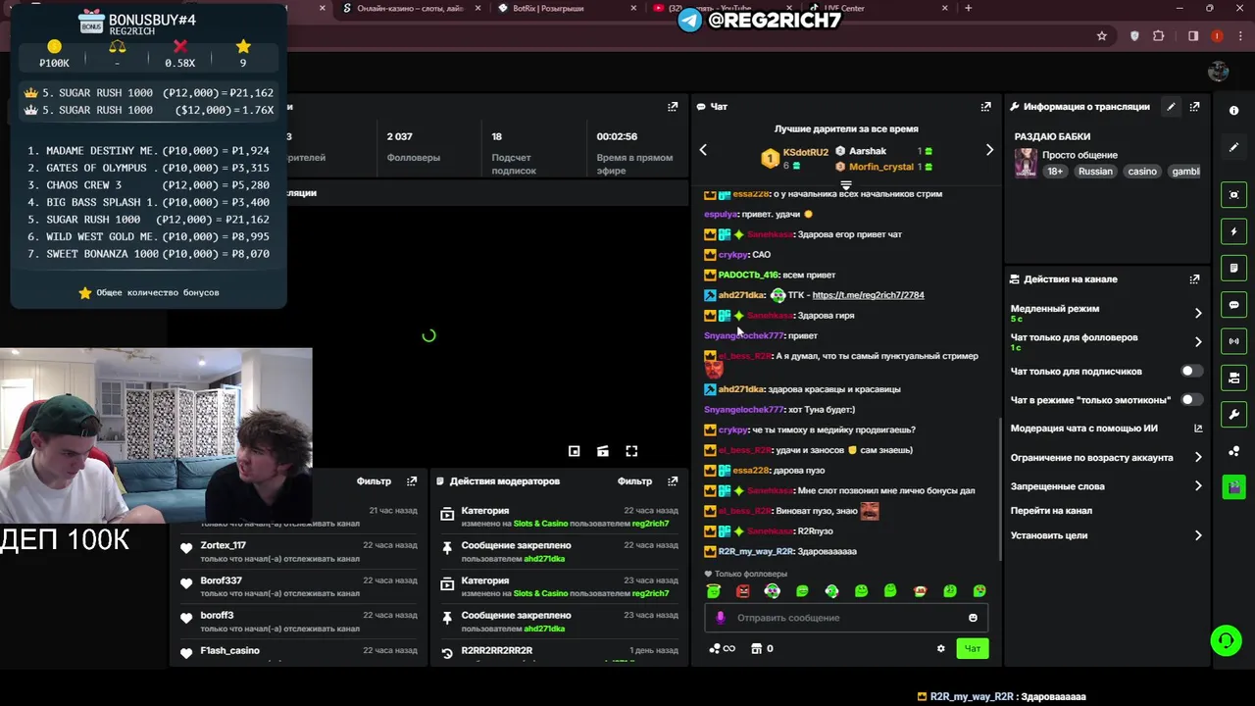Click Перейти на канал
1255x706 pixels.
(x=1051, y=511)
